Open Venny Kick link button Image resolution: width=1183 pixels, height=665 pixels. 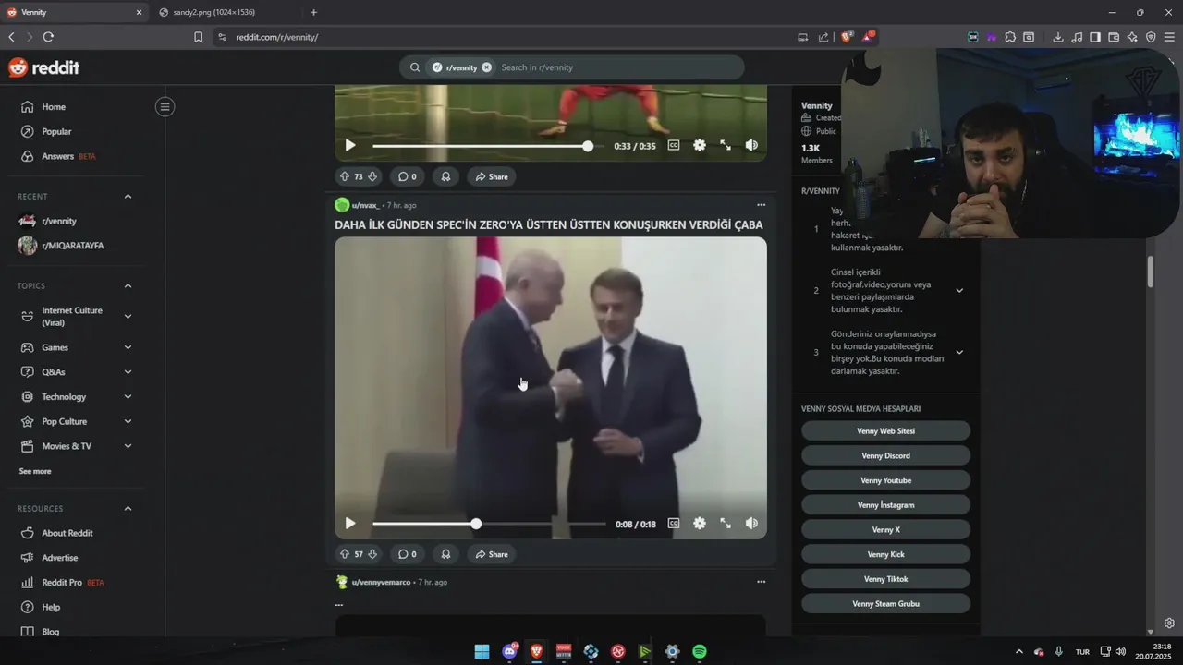point(885,554)
